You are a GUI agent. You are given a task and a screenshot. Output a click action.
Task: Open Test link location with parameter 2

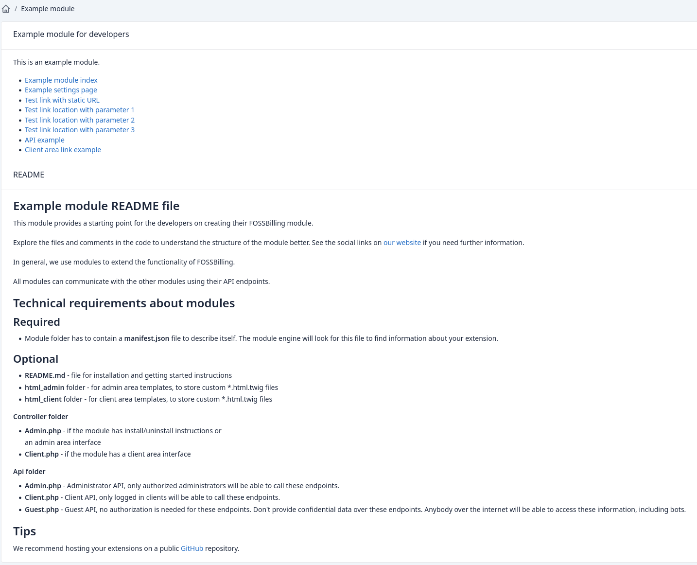[x=79, y=120]
